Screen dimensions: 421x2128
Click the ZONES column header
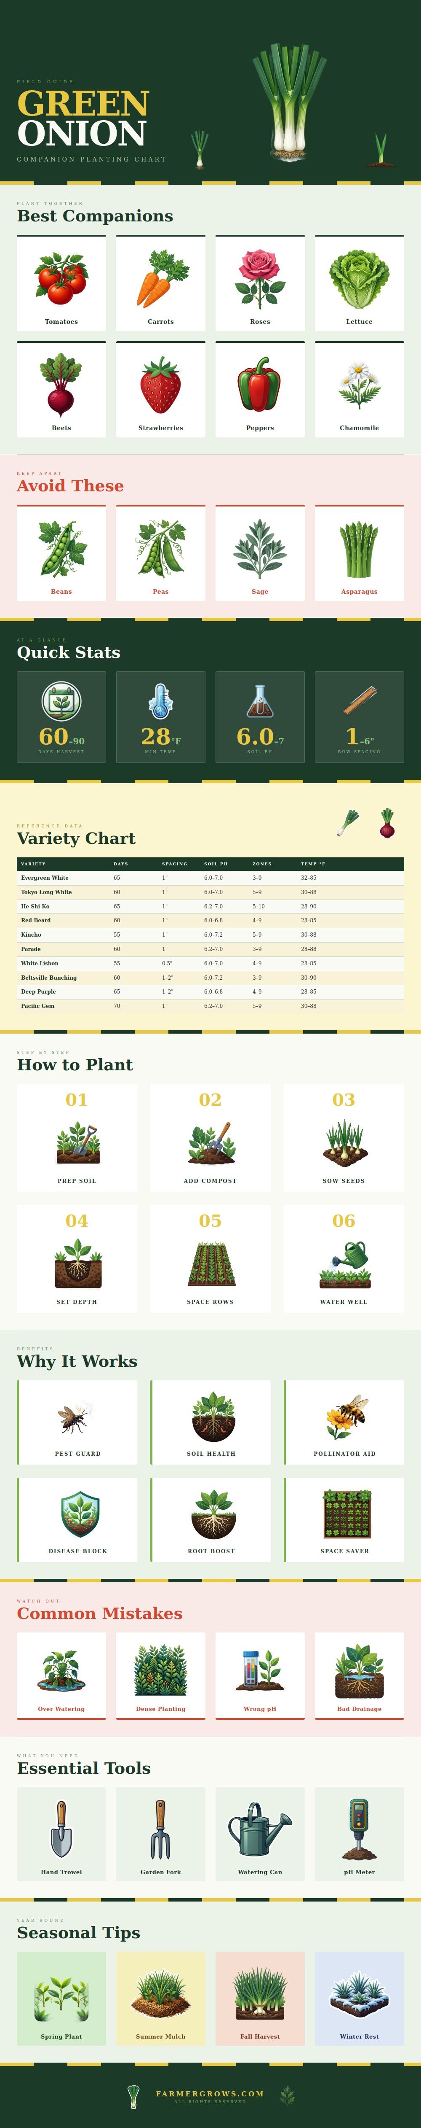(262, 863)
